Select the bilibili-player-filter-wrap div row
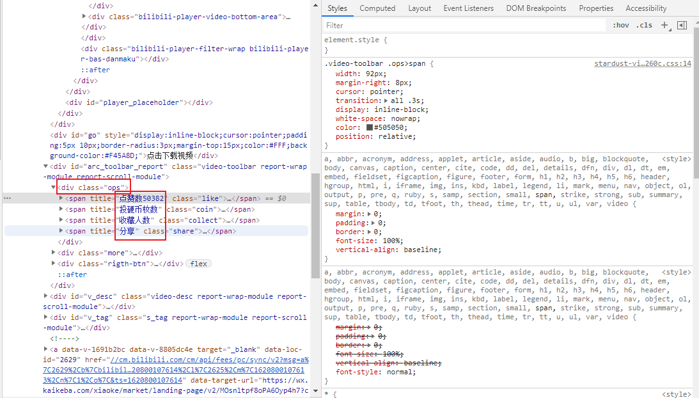 tap(194, 54)
